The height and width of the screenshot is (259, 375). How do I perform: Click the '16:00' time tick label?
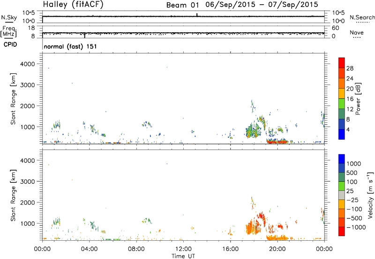click(230, 249)
